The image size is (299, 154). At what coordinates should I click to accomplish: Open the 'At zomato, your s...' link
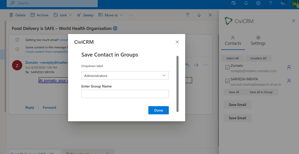coord(53,81)
